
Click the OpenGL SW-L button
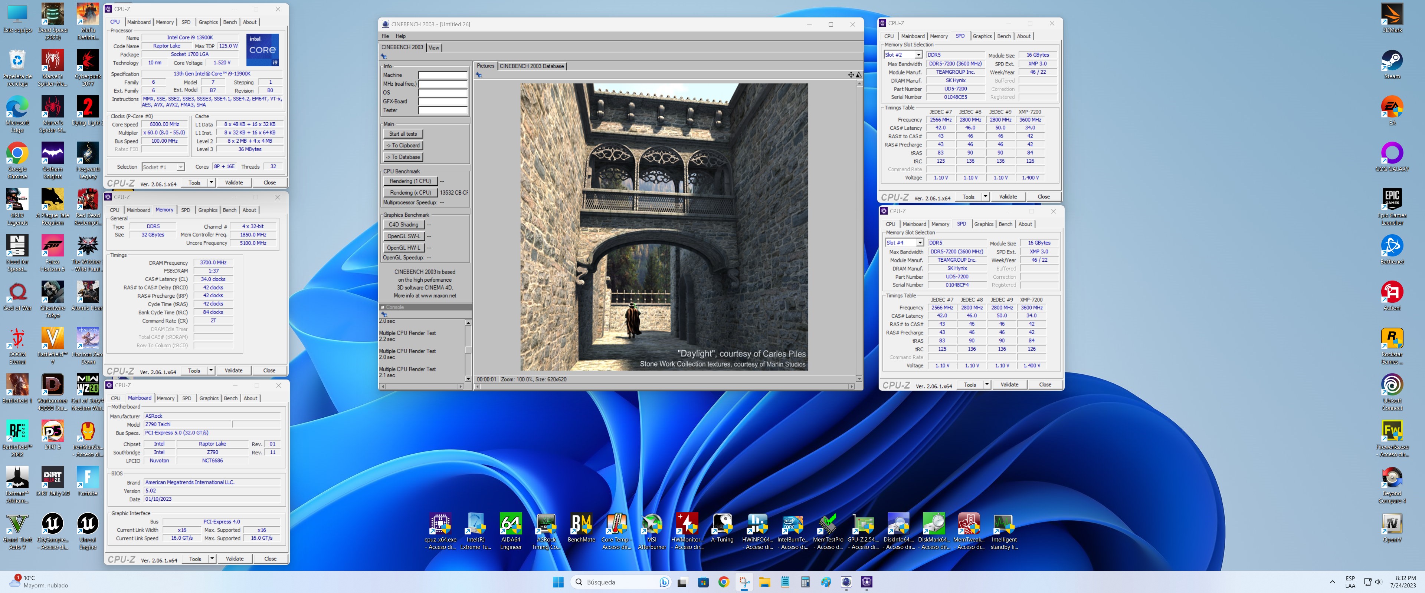pos(403,236)
